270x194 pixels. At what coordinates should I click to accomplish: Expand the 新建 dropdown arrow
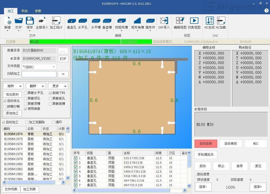coord(8,31)
